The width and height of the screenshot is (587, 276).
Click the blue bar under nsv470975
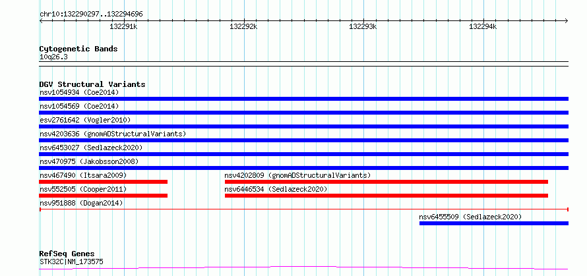[x=303, y=168]
